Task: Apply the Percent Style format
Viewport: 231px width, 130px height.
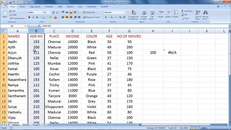Action: (112, 17)
